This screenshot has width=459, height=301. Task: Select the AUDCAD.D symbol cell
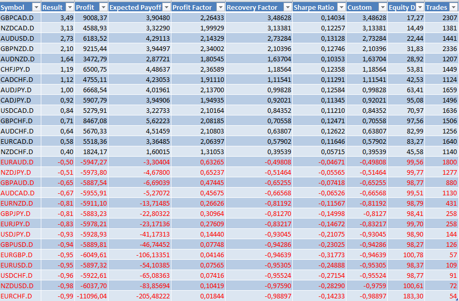(x=21, y=193)
